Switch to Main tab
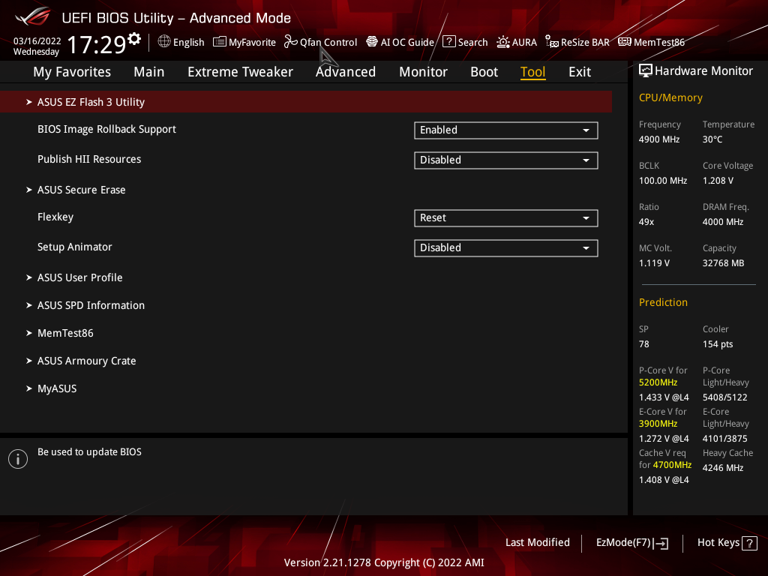The height and width of the screenshot is (576, 768). pyautogui.click(x=149, y=72)
